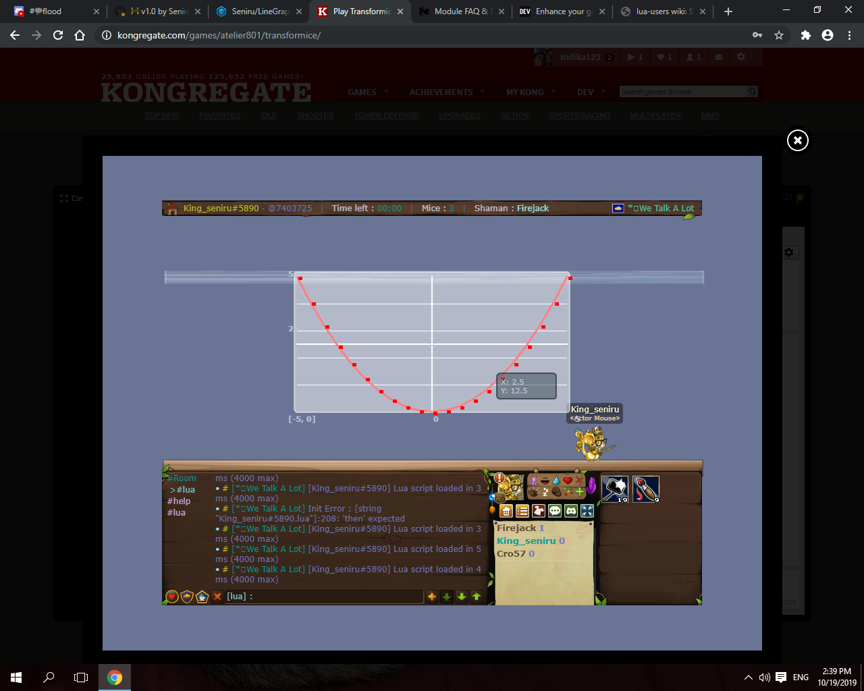Switch to the #help chat tab
Viewport: 864px width, 691px height.
[179, 501]
